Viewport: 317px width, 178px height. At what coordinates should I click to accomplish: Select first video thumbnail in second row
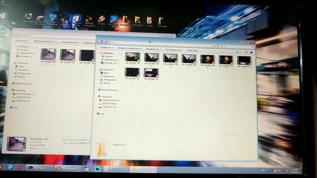coord(132,73)
